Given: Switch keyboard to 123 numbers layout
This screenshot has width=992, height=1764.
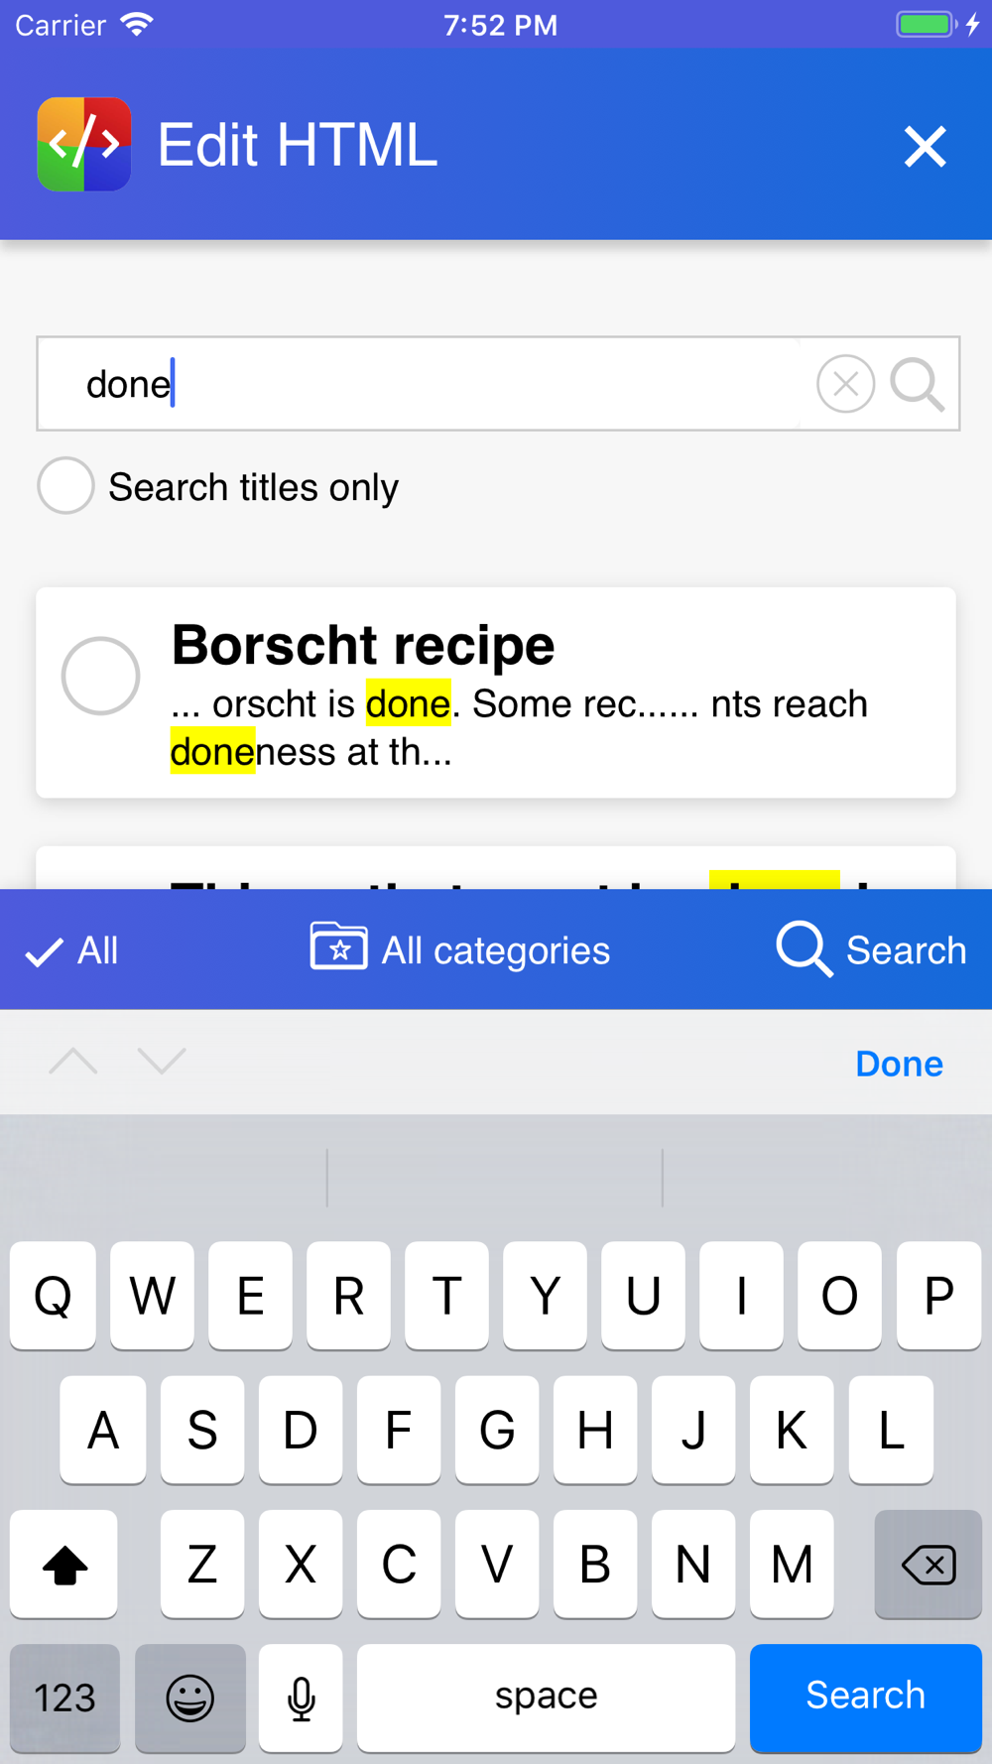Looking at the screenshot, I should click(x=64, y=1699).
